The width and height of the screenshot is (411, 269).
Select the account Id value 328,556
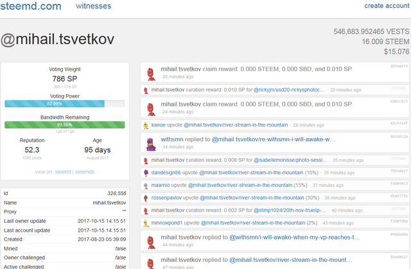[117, 193]
